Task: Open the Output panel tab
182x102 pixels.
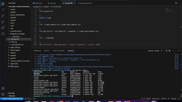Action: [47, 51]
